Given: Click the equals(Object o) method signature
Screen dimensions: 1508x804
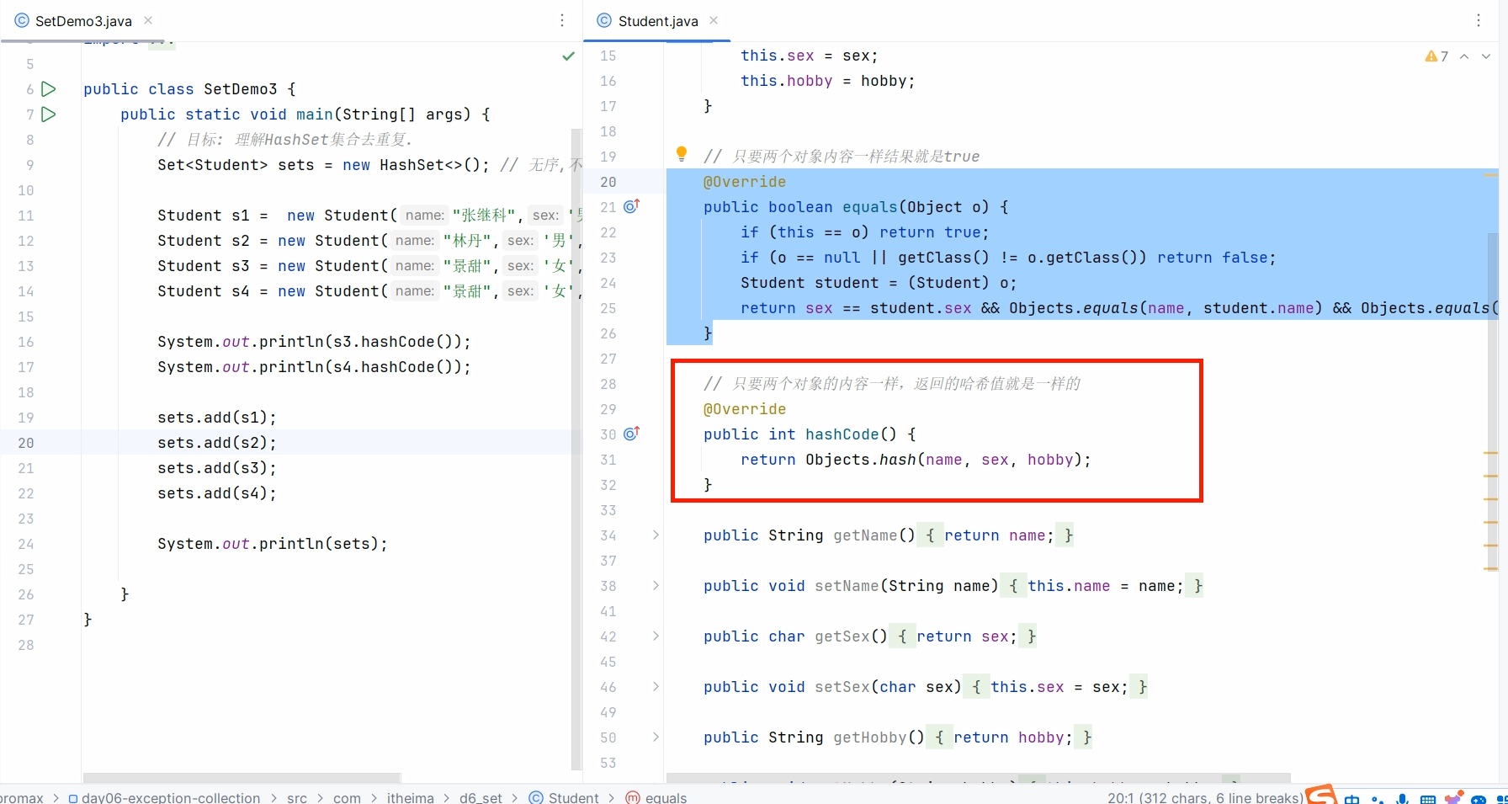Looking at the screenshot, I should [856, 207].
